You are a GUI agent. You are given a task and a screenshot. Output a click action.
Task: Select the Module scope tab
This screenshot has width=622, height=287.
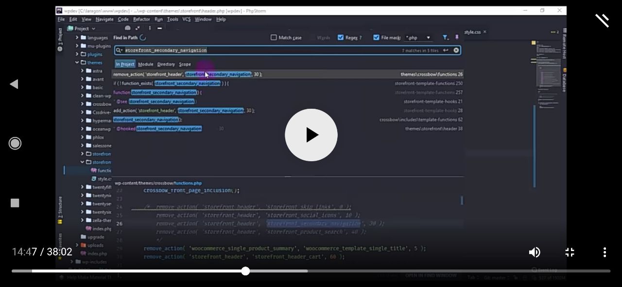coord(146,64)
